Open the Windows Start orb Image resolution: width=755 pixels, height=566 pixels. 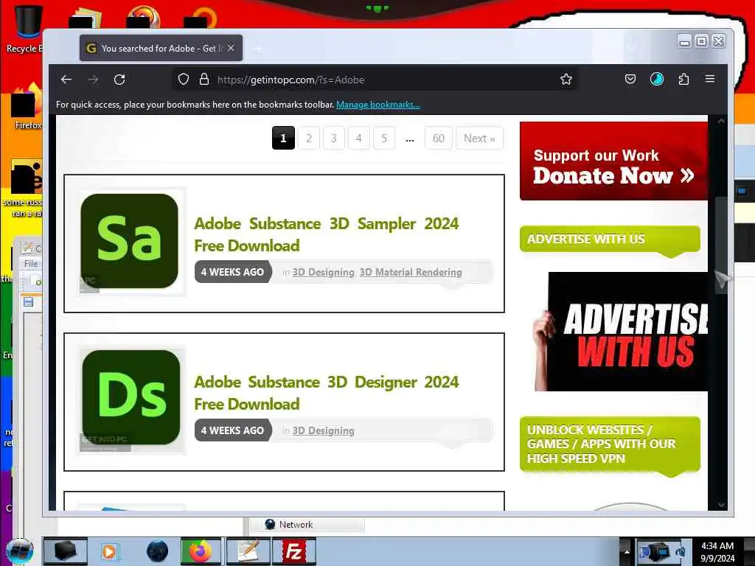[20, 551]
